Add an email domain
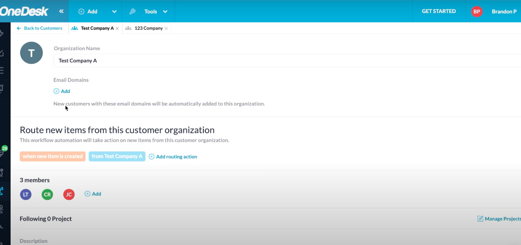Viewport: 521px width, 245px height. [62, 91]
